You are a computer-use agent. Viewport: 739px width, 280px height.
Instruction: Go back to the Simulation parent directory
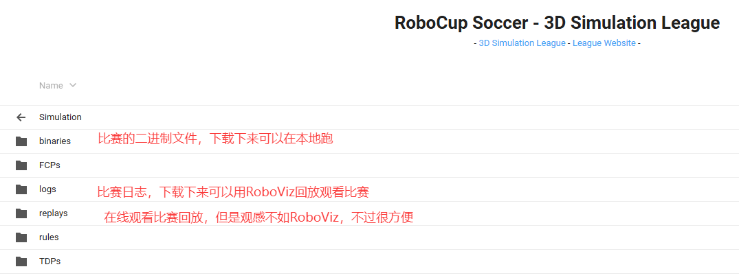click(x=60, y=117)
